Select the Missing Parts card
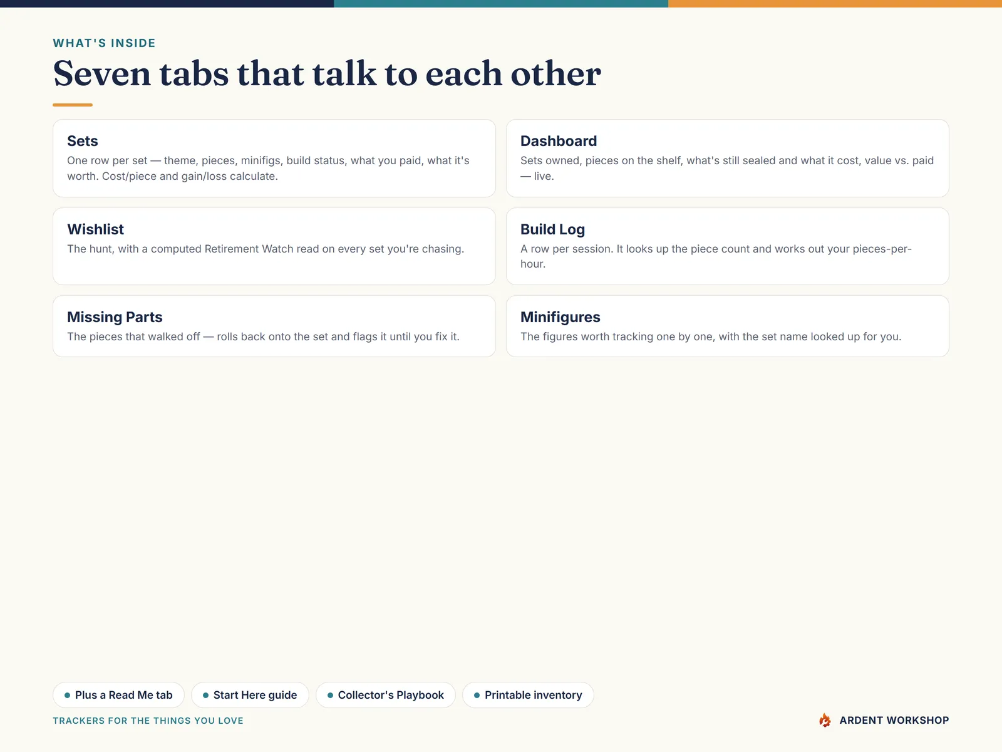The width and height of the screenshot is (1002, 752). pyautogui.click(x=274, y=326)
